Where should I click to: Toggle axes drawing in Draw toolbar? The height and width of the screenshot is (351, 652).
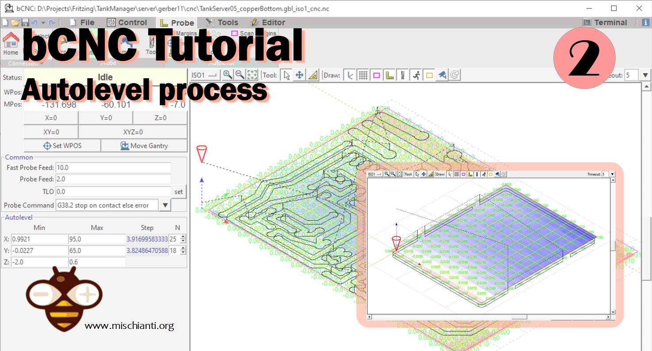click(x=350, y=75)
